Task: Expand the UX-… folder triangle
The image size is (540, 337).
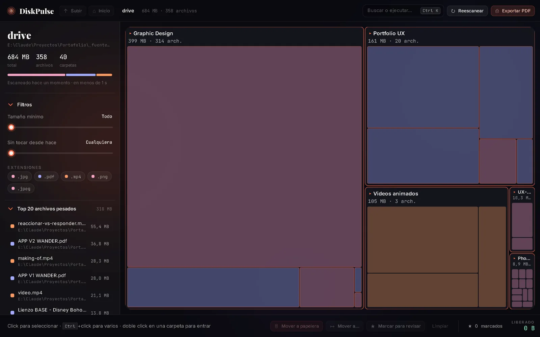Action: point(514,192)
